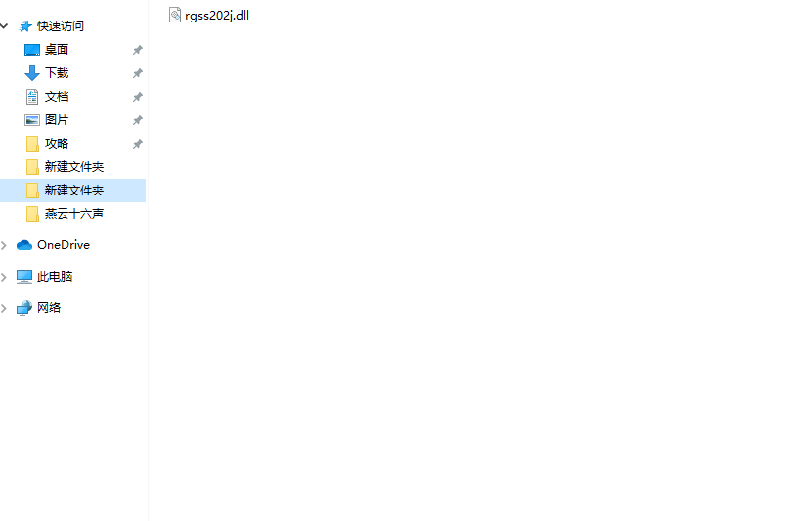The image size is (794, 521).
Task: Click the rgss202j.dll file icon
Action: click(175, 16)
